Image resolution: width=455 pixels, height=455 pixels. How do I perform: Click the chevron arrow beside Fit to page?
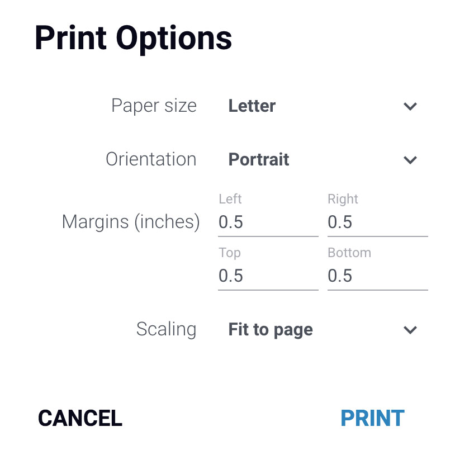click(x=410, y=330)
